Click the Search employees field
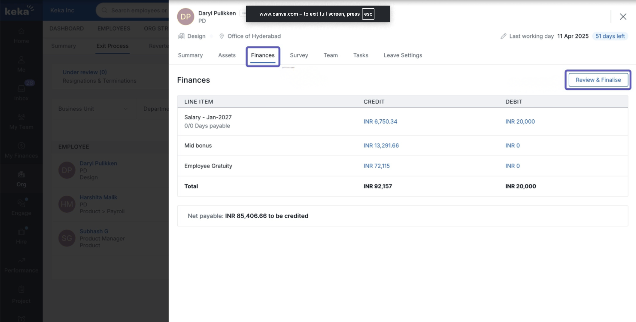 tap(136, 11)
